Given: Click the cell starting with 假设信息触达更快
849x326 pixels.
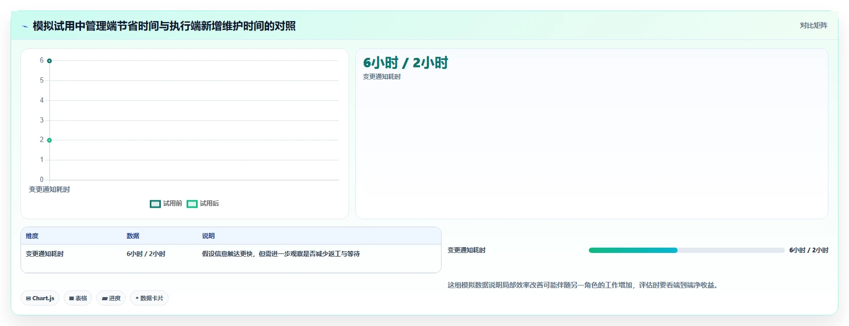Looking at the screenshot, I should tap(281, 254).
